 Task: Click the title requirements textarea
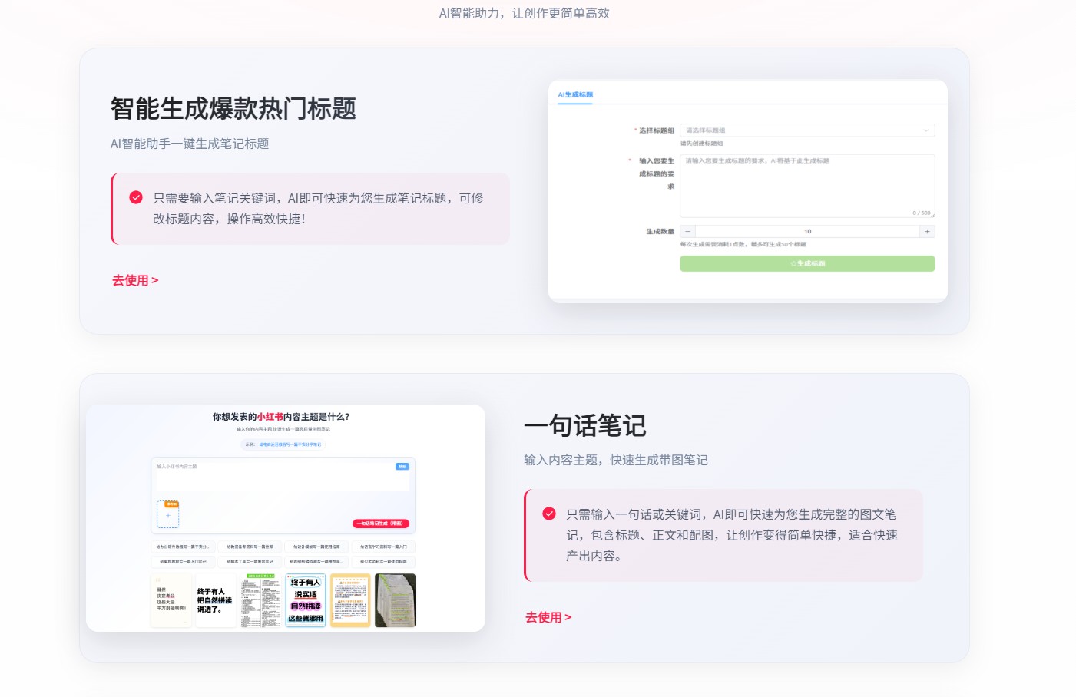807,184
